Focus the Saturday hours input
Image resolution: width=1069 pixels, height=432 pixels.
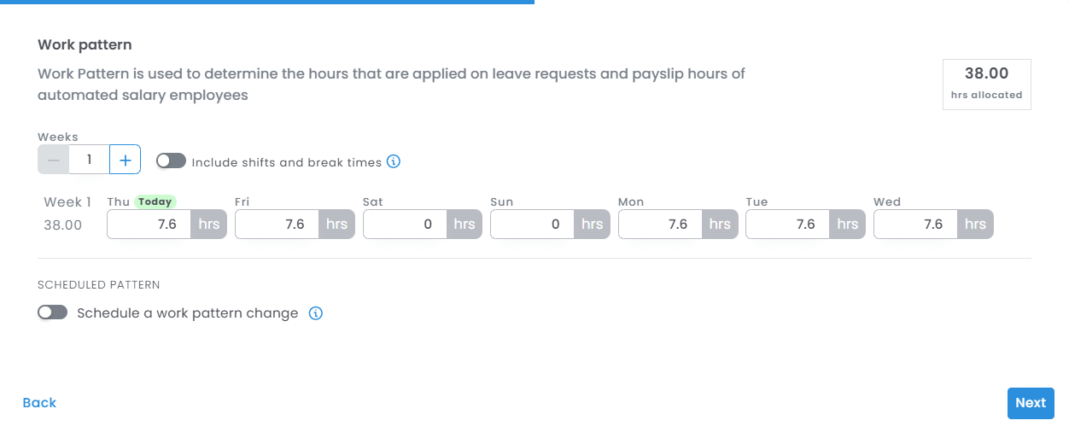pos(405,225)
